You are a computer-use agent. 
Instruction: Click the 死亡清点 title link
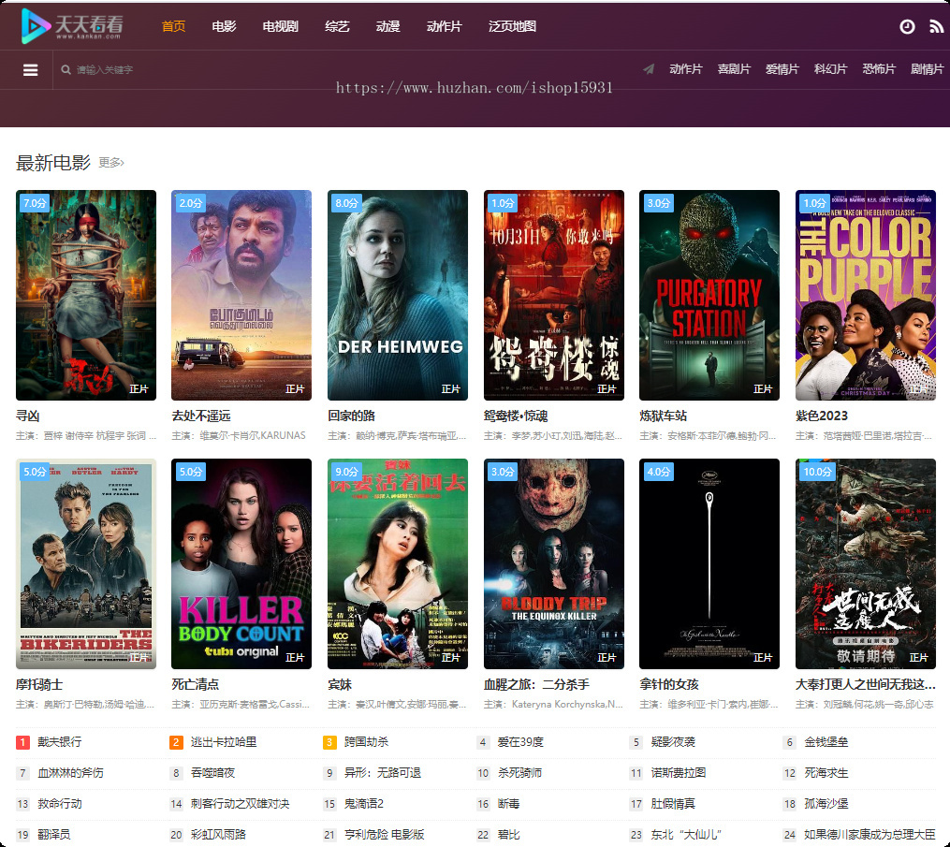pos(195,685)
